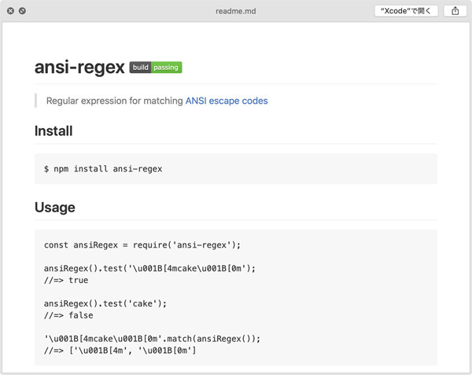Click the array result comment on last line
Screen dimensions: 472x375
tap(120, 351)
